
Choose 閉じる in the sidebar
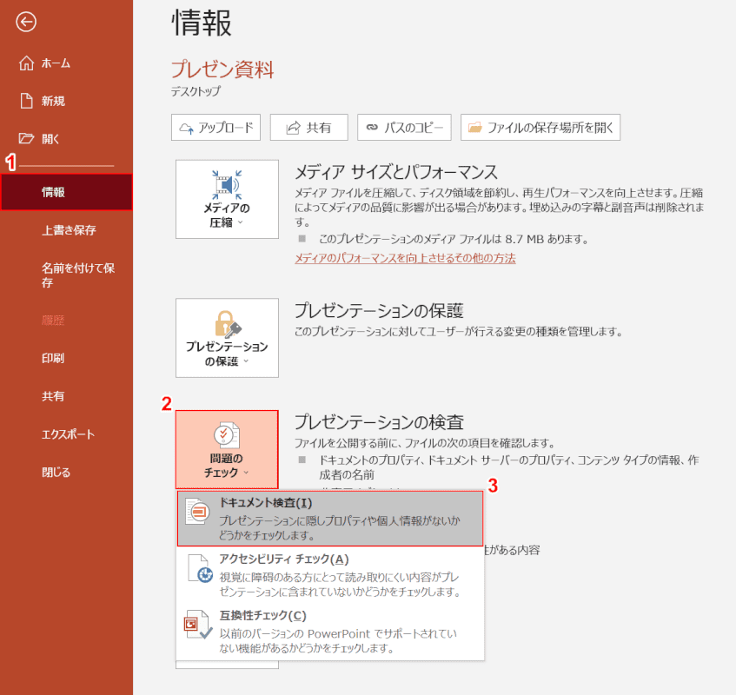click(x=66, y=472)
